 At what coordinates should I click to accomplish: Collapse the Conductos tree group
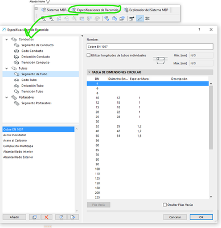coord(7,39)
